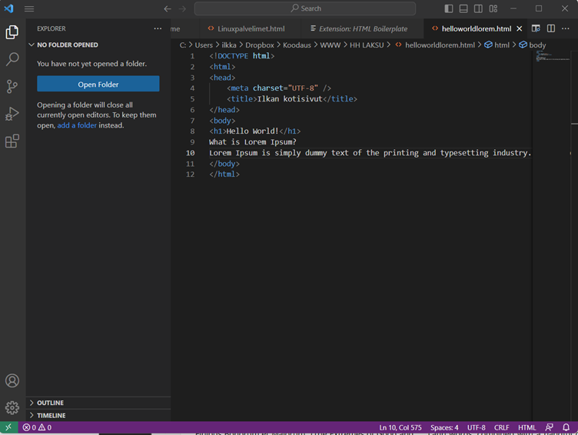578x435 pixels.
Task: Collapse the No Folder Opened section
Action: [67, 45]
